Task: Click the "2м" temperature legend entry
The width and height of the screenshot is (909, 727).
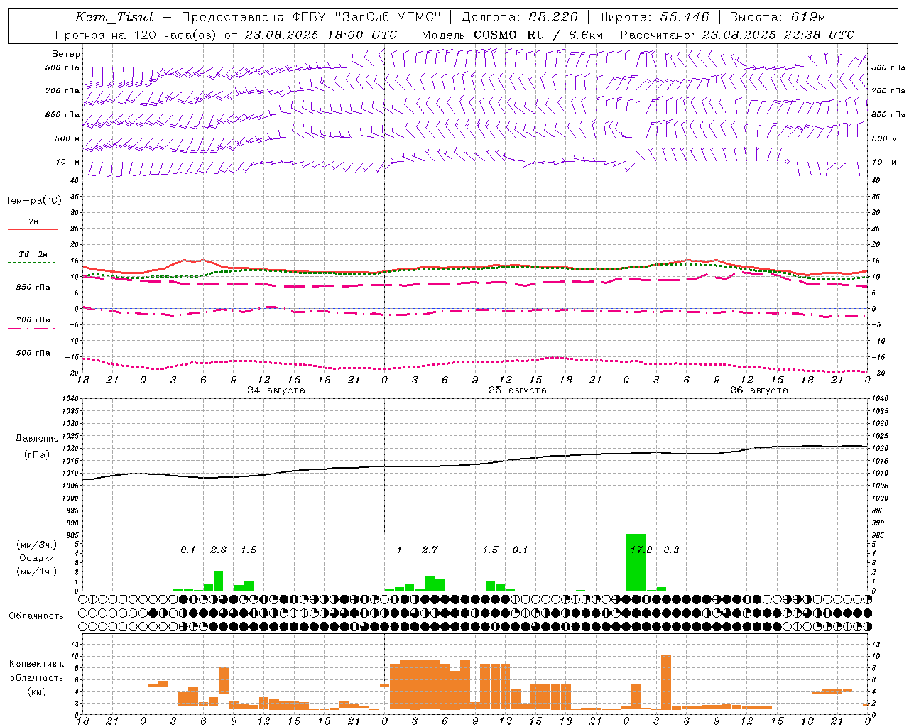Action: pos(33,222)
